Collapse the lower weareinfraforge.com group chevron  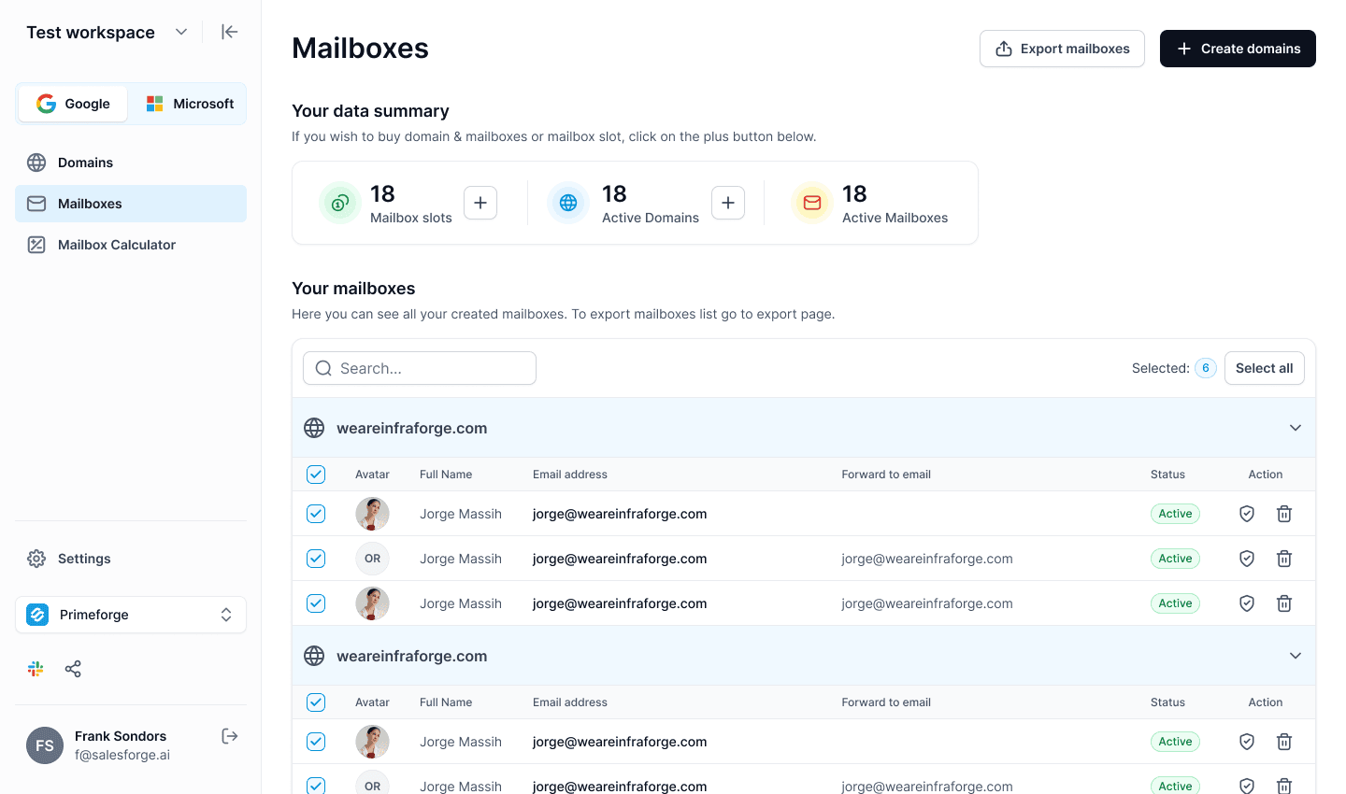(1296, 656)
